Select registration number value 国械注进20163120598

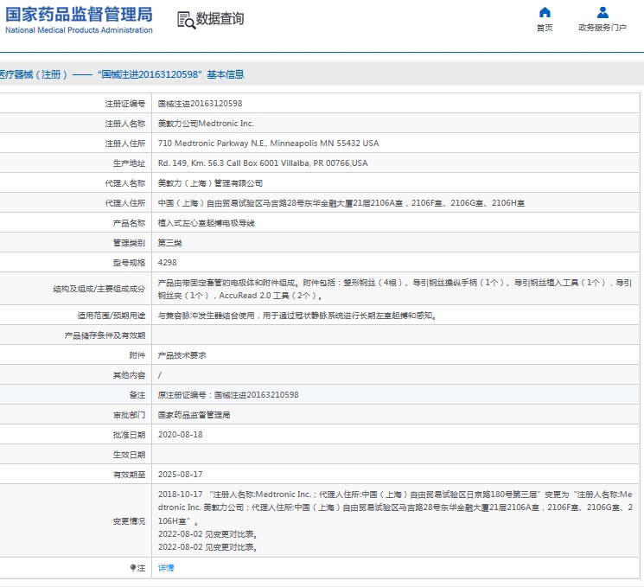point(200,104)
